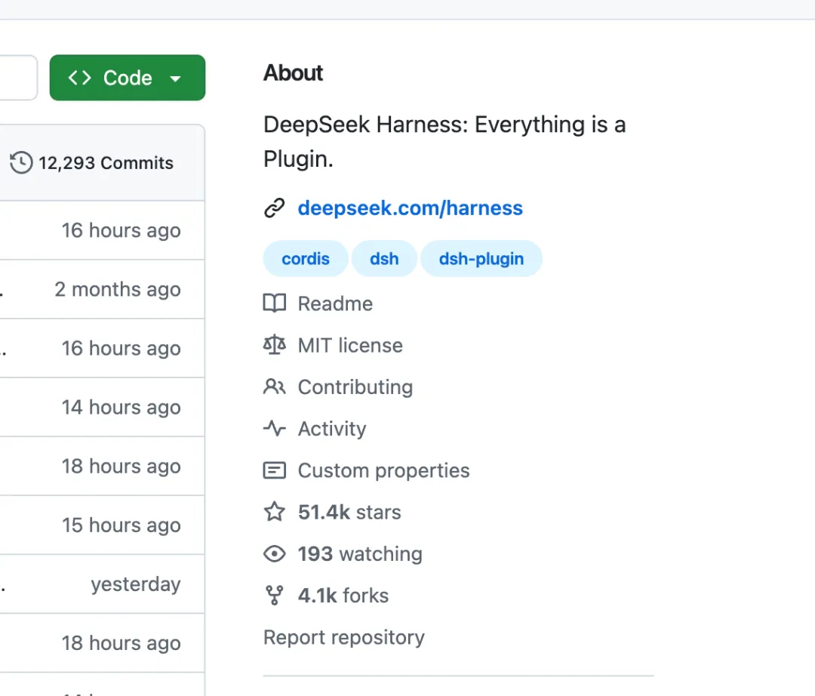Click the DeepSeek Harness description text
The height and width of the screenshot is (696, 815).
(x=444, y=141)
